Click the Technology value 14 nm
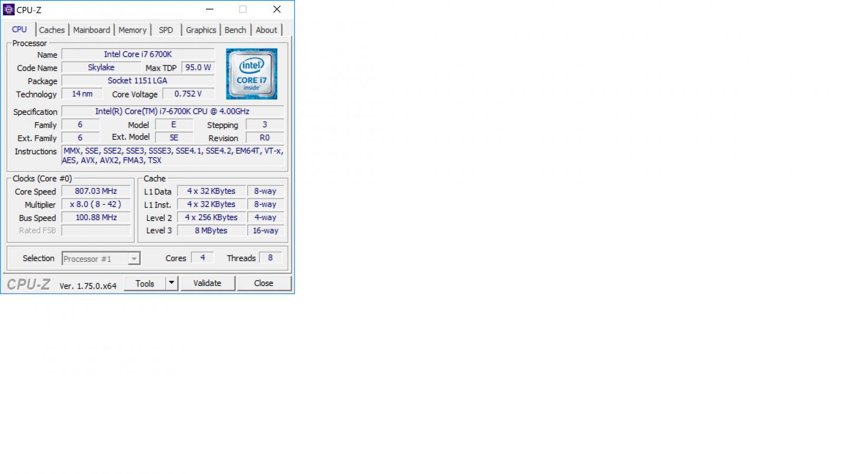 [x=82, y=94]
